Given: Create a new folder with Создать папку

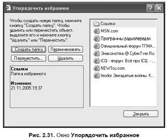Looking at the screenshot, I should pyautogui.click(x=28, y=49).
